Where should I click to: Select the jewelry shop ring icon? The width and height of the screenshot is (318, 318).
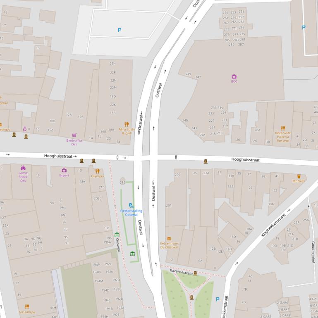[24, 129]
